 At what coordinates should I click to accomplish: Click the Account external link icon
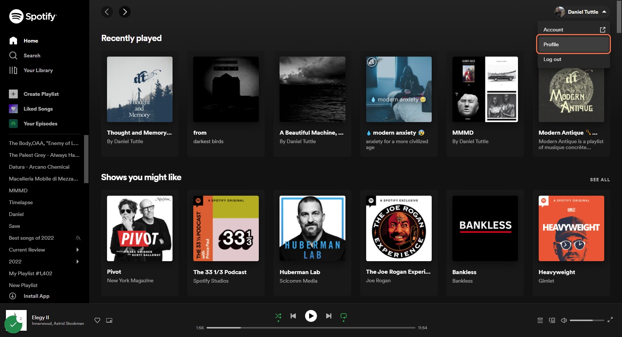point(602,30)
